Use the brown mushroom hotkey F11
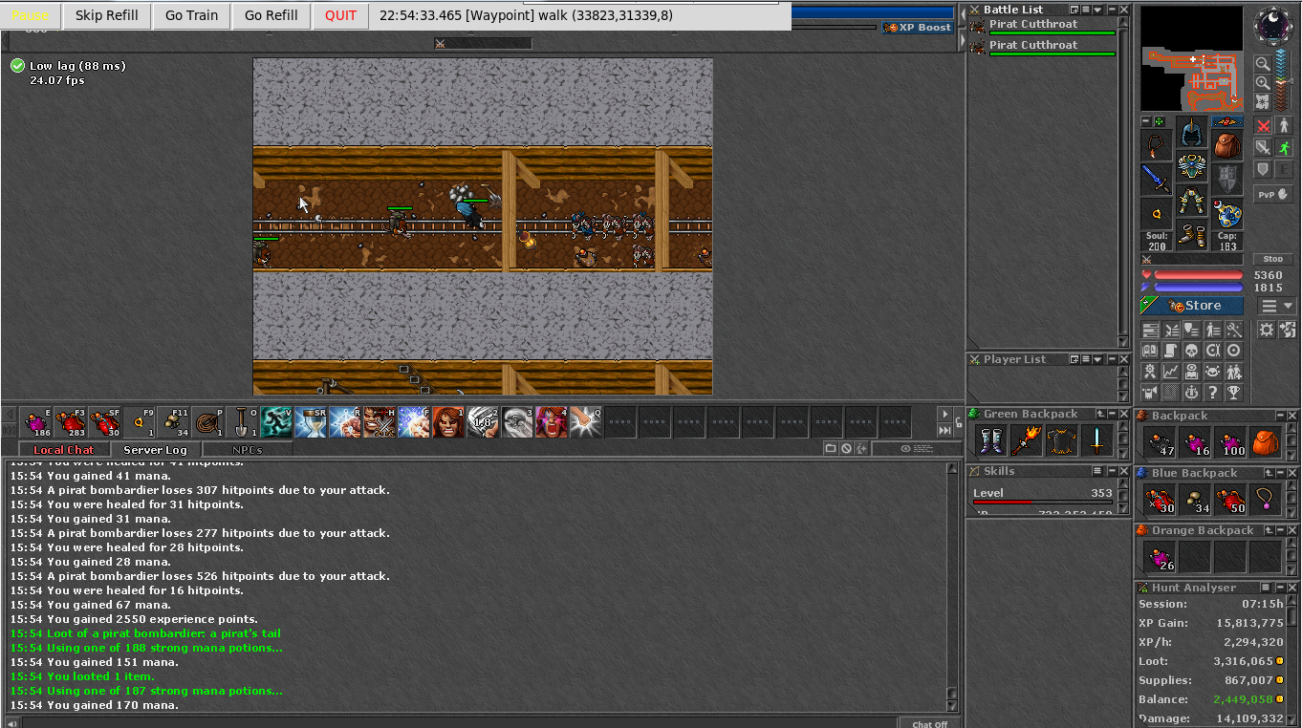1302x728 pixels. 174,421
